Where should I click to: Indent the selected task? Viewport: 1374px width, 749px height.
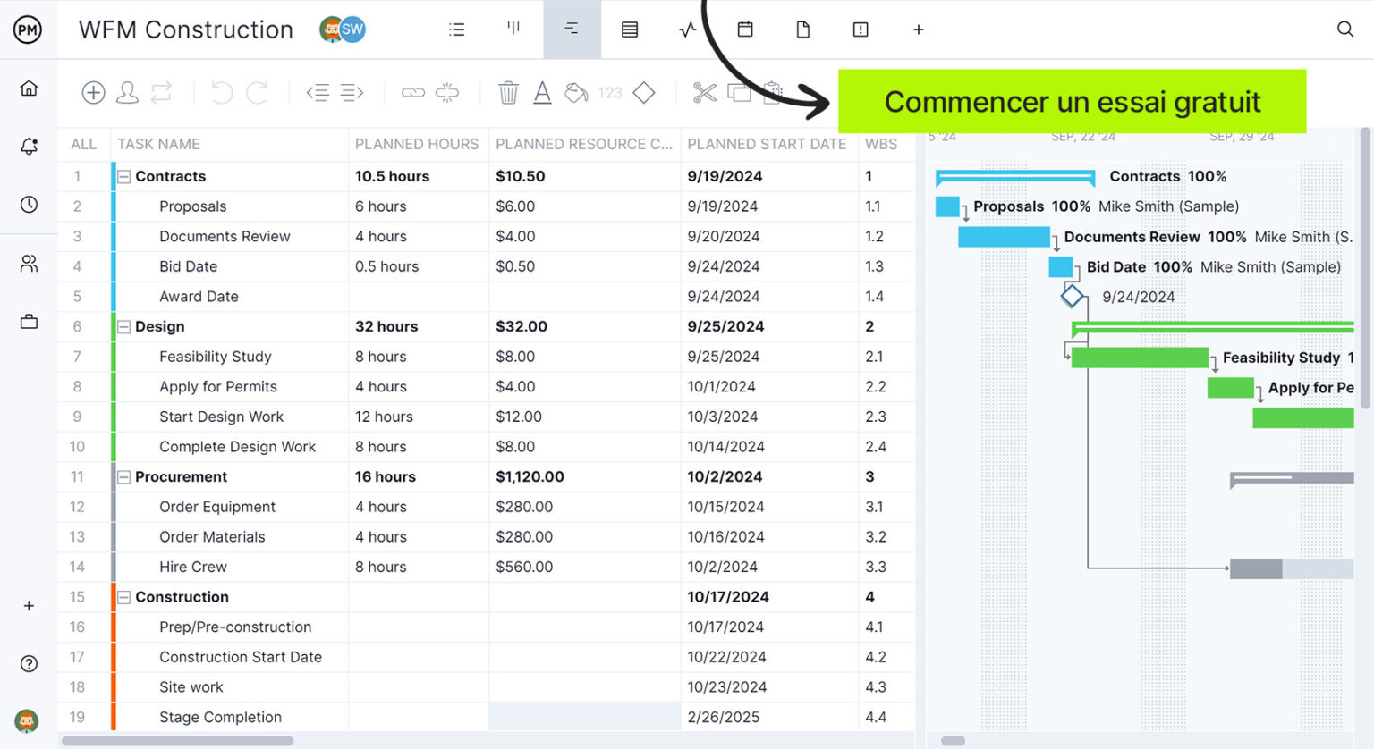(352, 92)
